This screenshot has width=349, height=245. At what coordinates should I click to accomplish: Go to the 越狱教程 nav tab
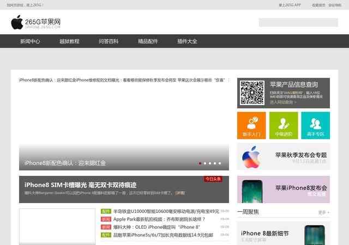tap(69, 41)
